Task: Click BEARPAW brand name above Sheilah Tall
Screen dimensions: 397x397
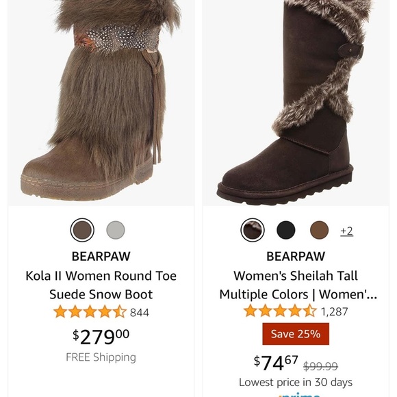Action: [296, 256]
